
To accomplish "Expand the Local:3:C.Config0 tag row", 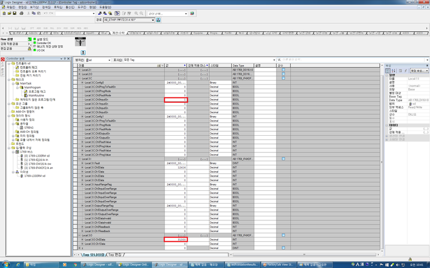I will [83, 82].
